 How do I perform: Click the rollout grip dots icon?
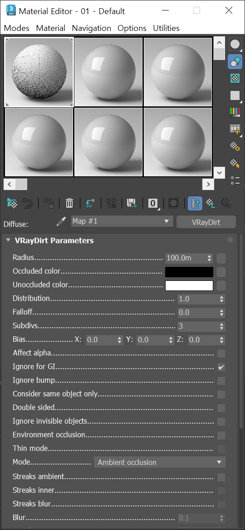click(230, 240)
